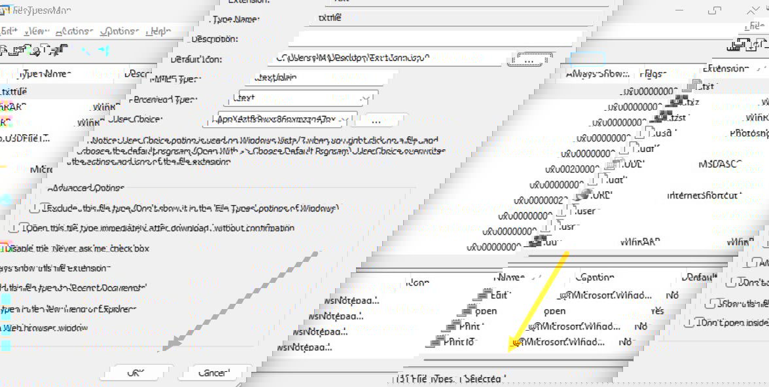769x387 pixels.
Task: Click the Print action's notepad icon
Action: 452,325
